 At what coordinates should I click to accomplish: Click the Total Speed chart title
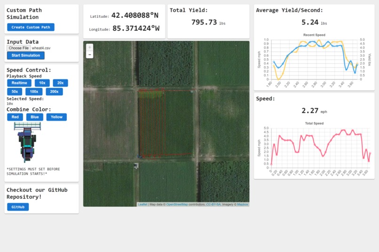314,123
